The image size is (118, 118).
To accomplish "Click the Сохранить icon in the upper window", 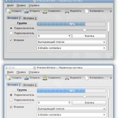I will pos(45,11).
